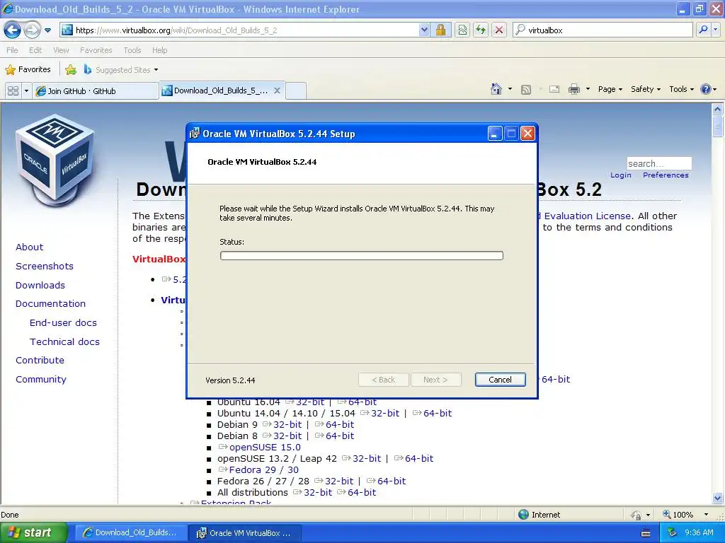The image size is (725, 543).
Task: Click the Print icon
Action: pos(573,89)
